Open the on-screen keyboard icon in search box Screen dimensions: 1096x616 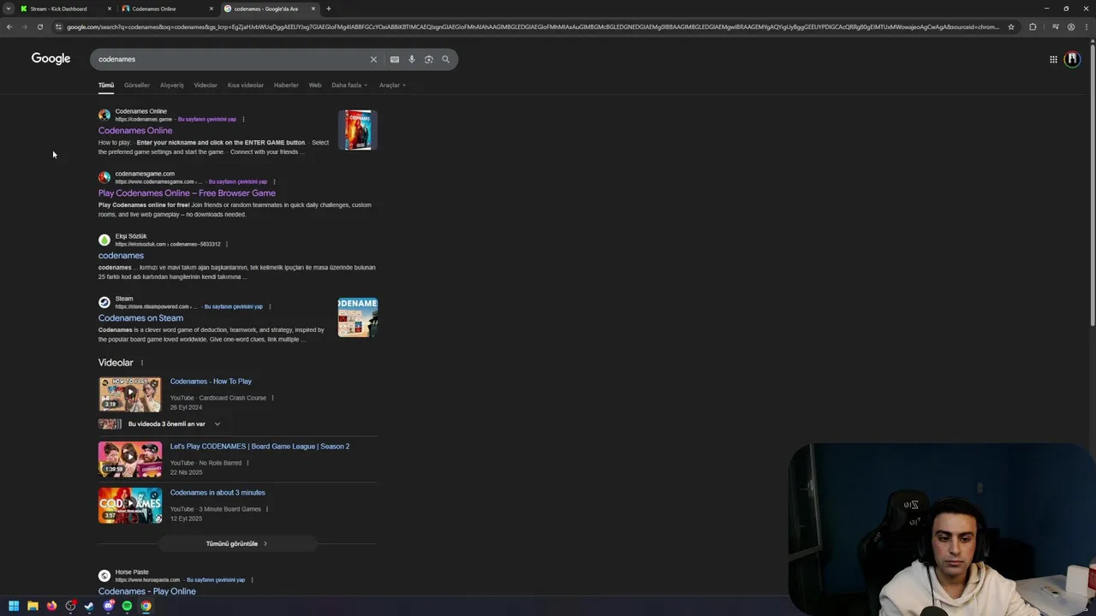tap(395, 59)
